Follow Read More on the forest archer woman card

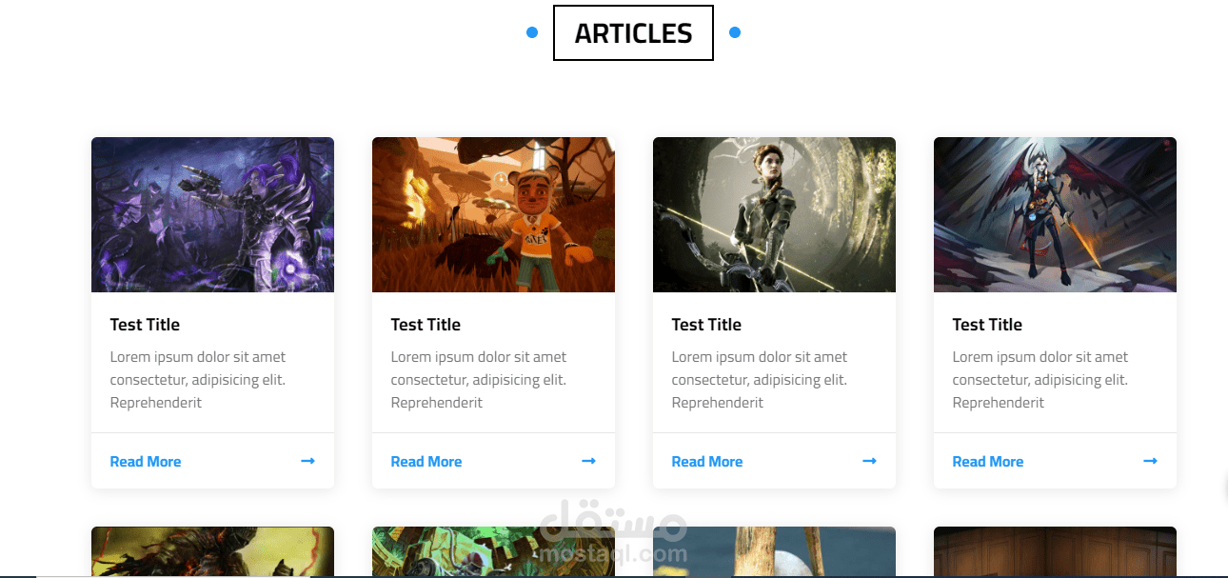(x=707, y=462)
